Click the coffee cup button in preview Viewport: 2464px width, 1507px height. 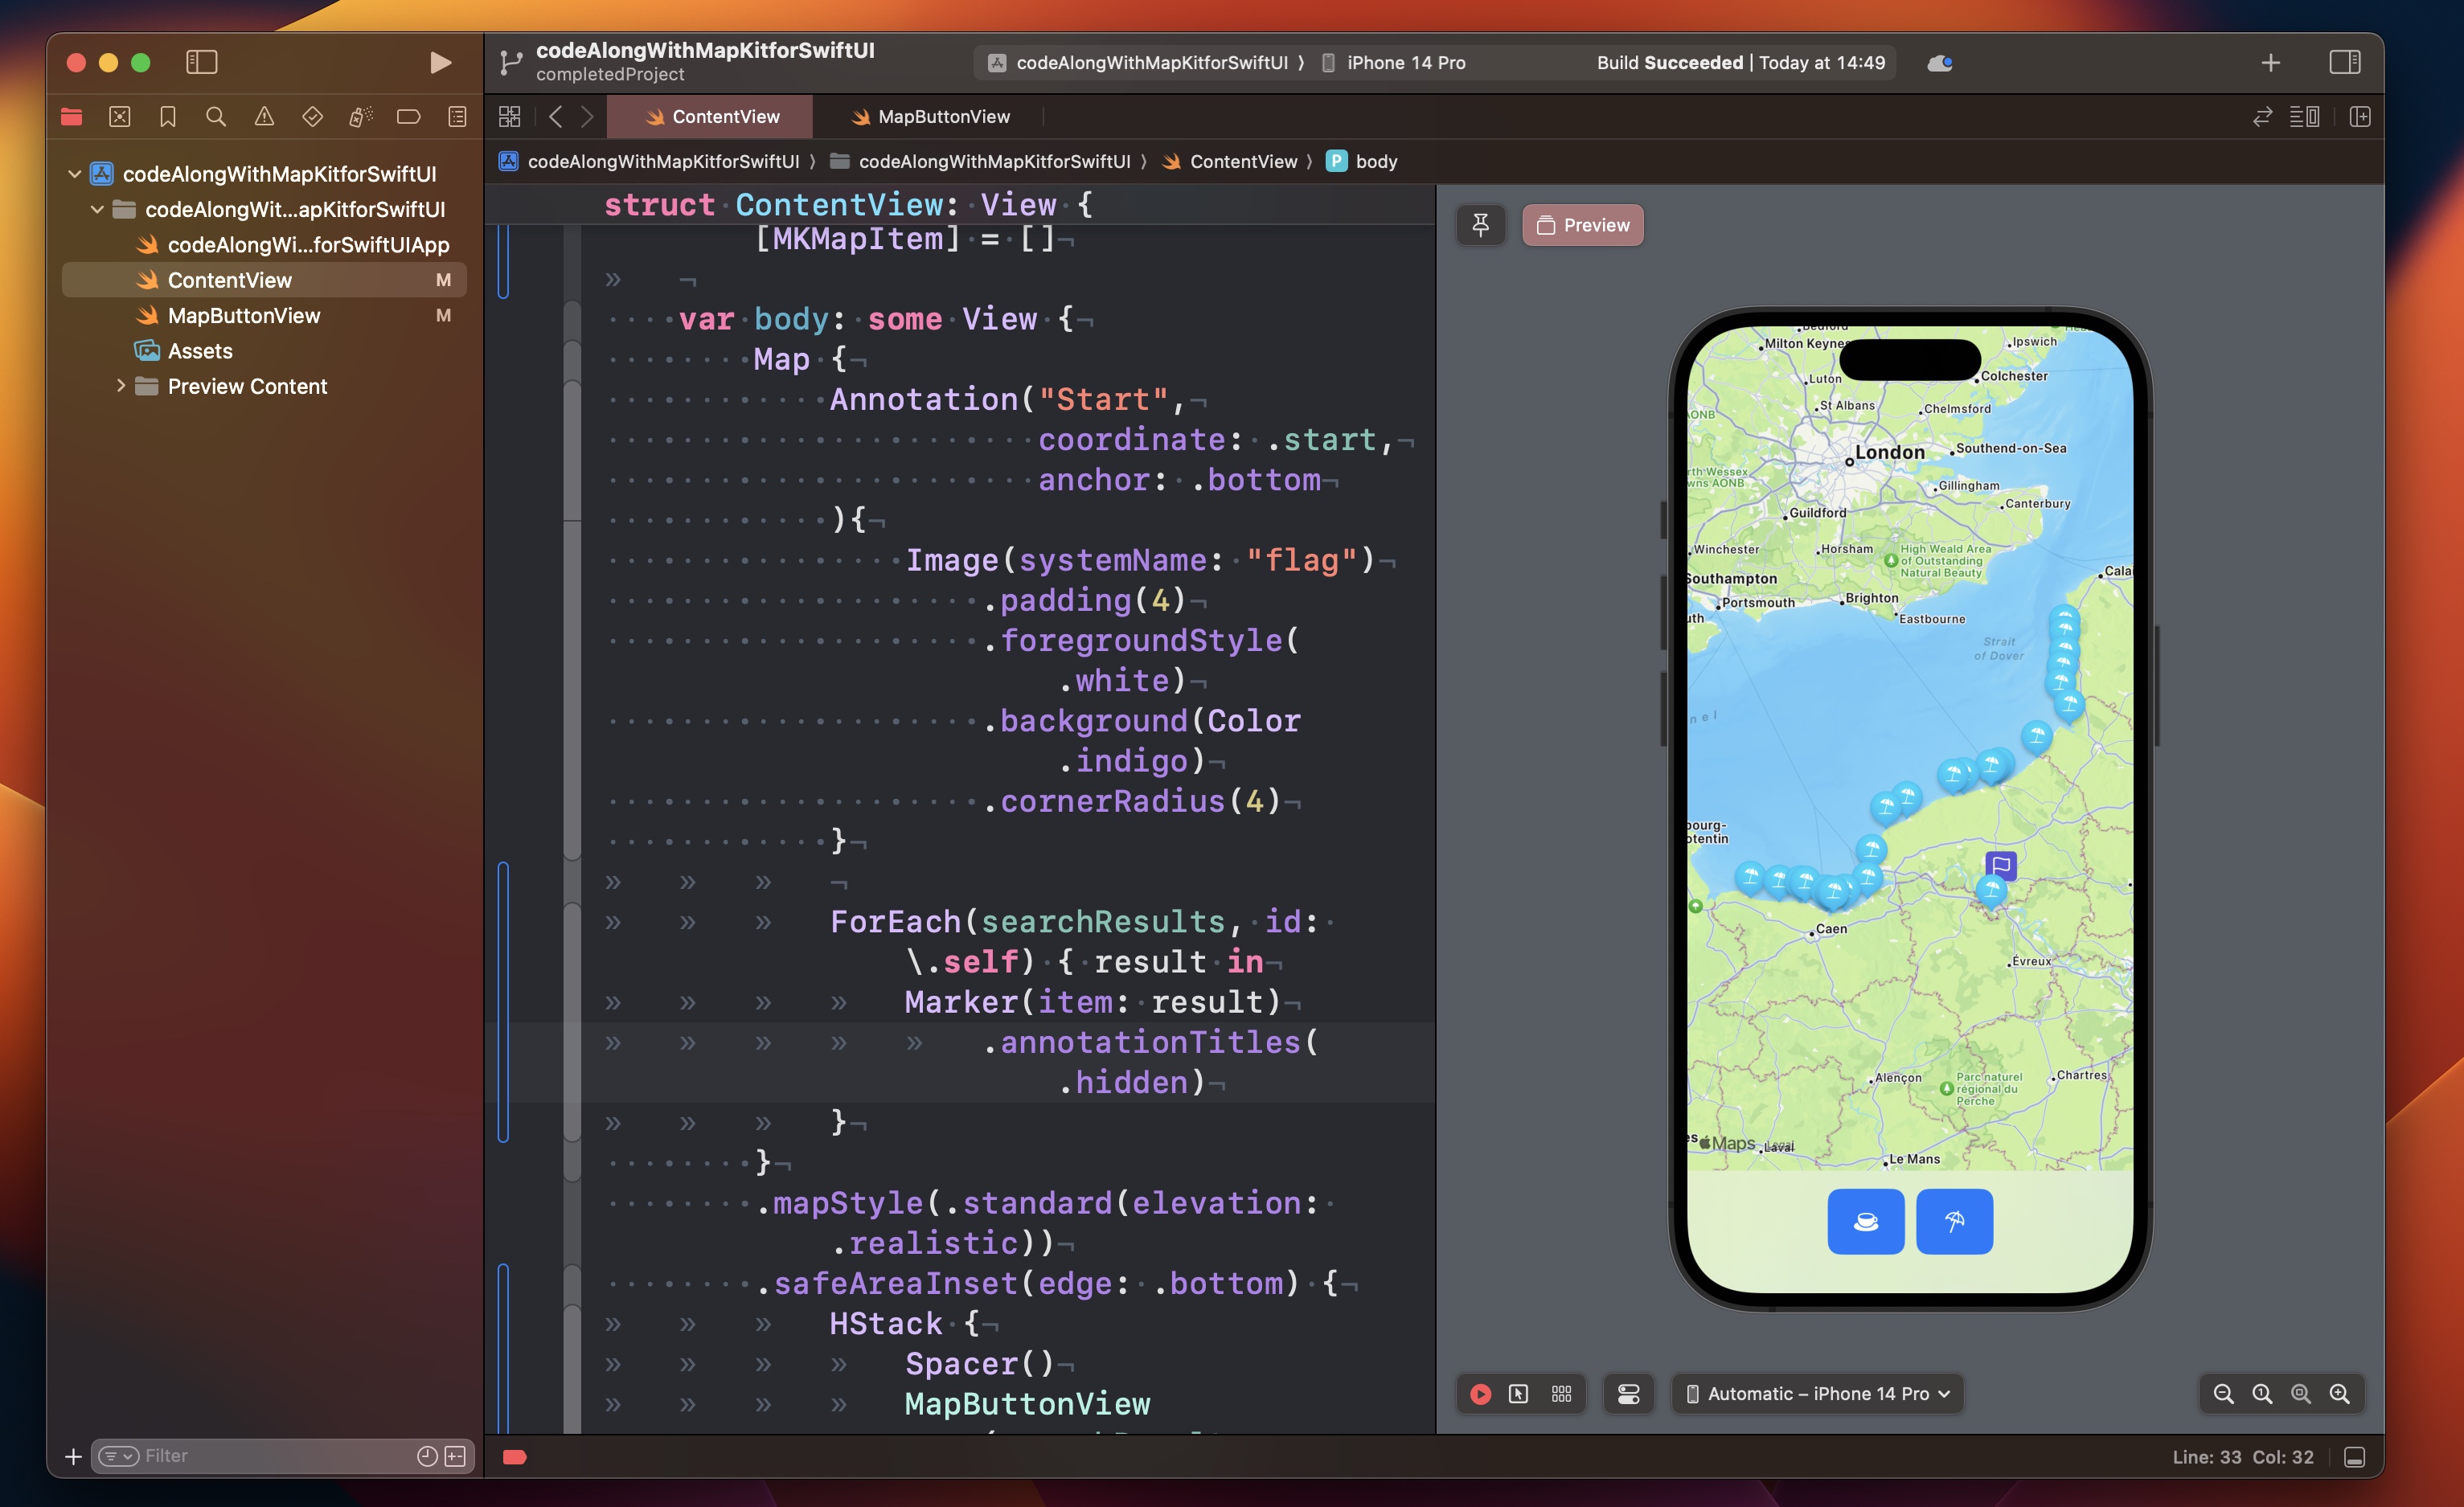point(1865,1221)
